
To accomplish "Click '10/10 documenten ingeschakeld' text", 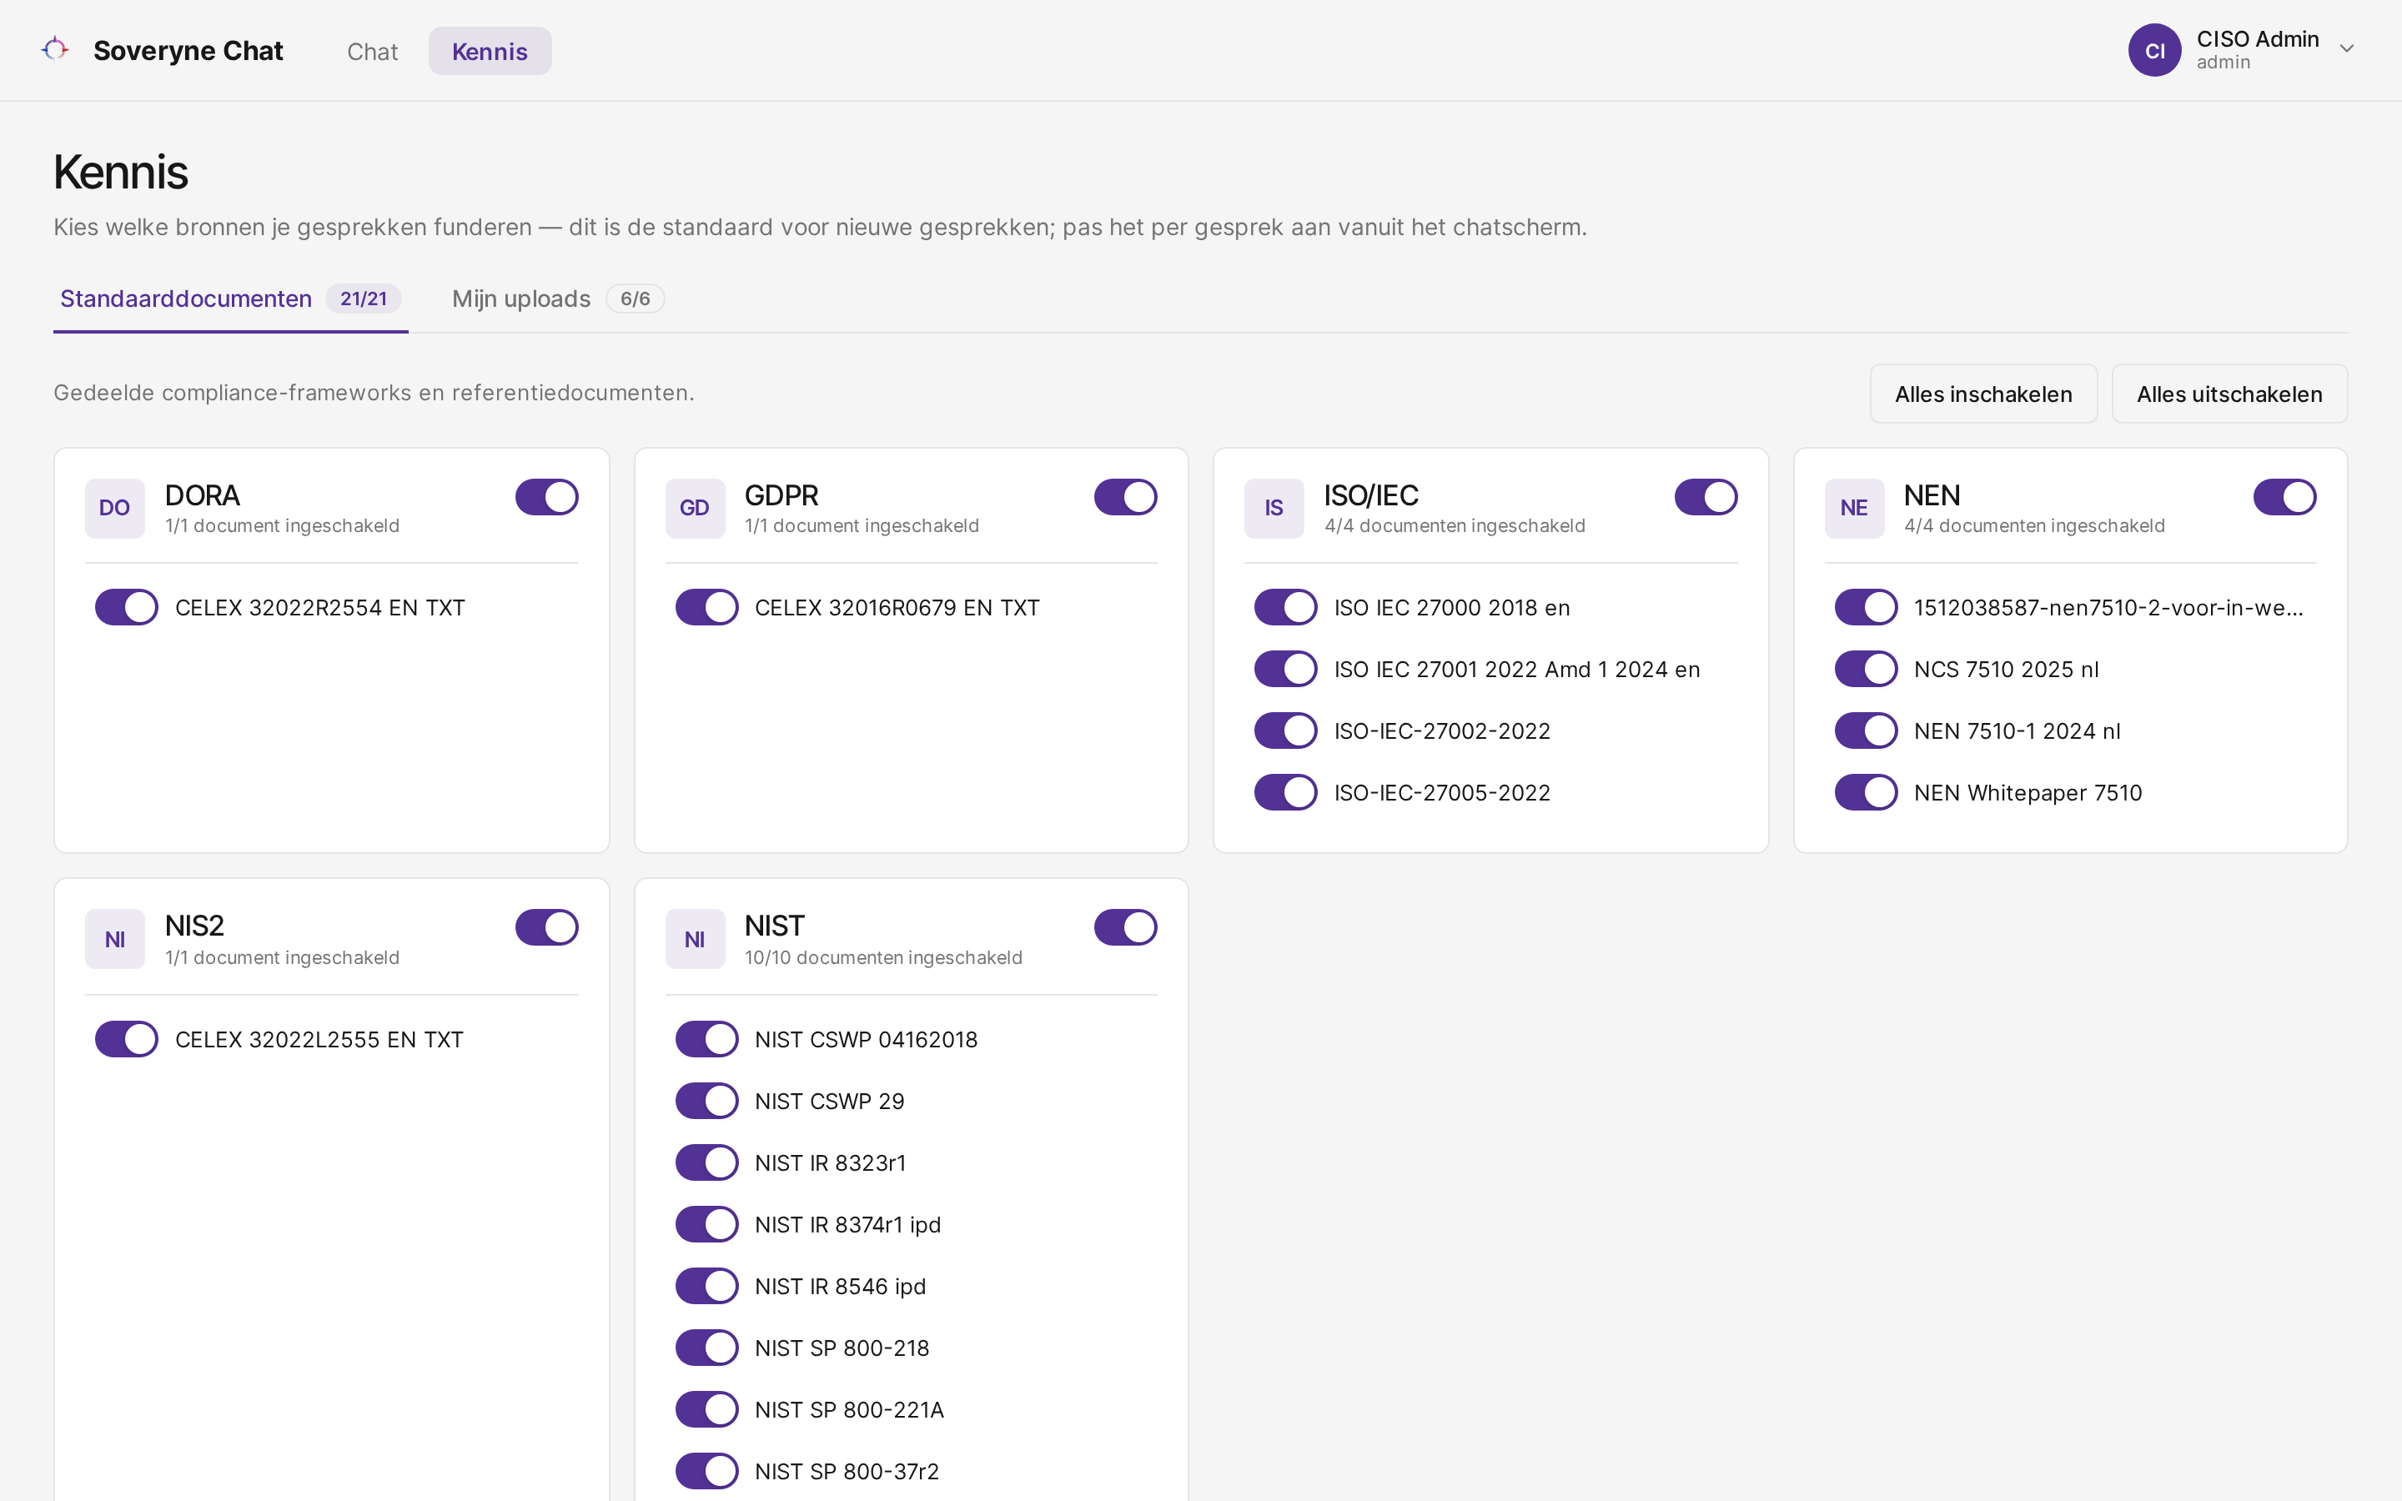I will pos(883,957).
